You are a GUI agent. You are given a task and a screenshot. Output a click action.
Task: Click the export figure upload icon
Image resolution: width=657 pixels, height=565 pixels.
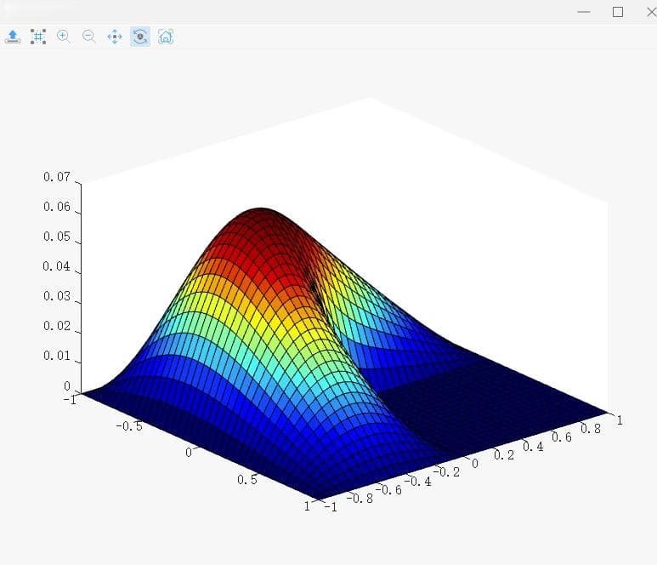[13, 37]
